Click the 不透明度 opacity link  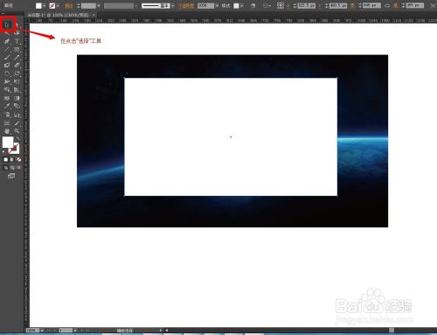point(186,5)
